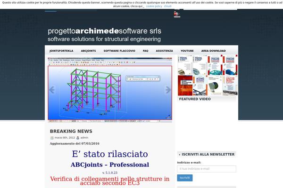
Task: Open the SOFTWARE FLACCOVIO menu item
Action: [x=119, y=51]
